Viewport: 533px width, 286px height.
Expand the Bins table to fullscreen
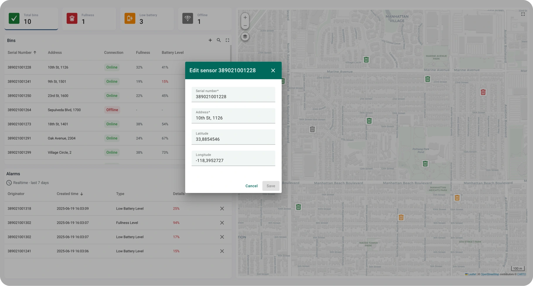pos(227,40)
